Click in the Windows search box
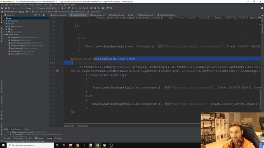The height and width of the screenshot is (148, 264). point(30,145)
